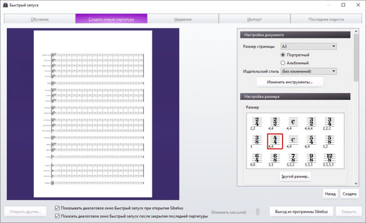Select Портретный page orientation
The width and height of the screenshot is (366, 223).
(283, 55)
